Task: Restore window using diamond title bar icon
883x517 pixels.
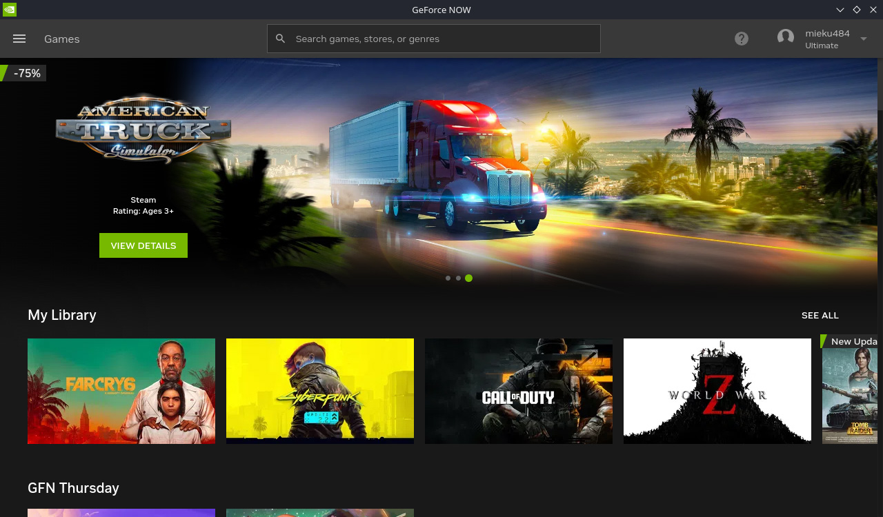Action: pyautogui.click(x=856, y=10)
